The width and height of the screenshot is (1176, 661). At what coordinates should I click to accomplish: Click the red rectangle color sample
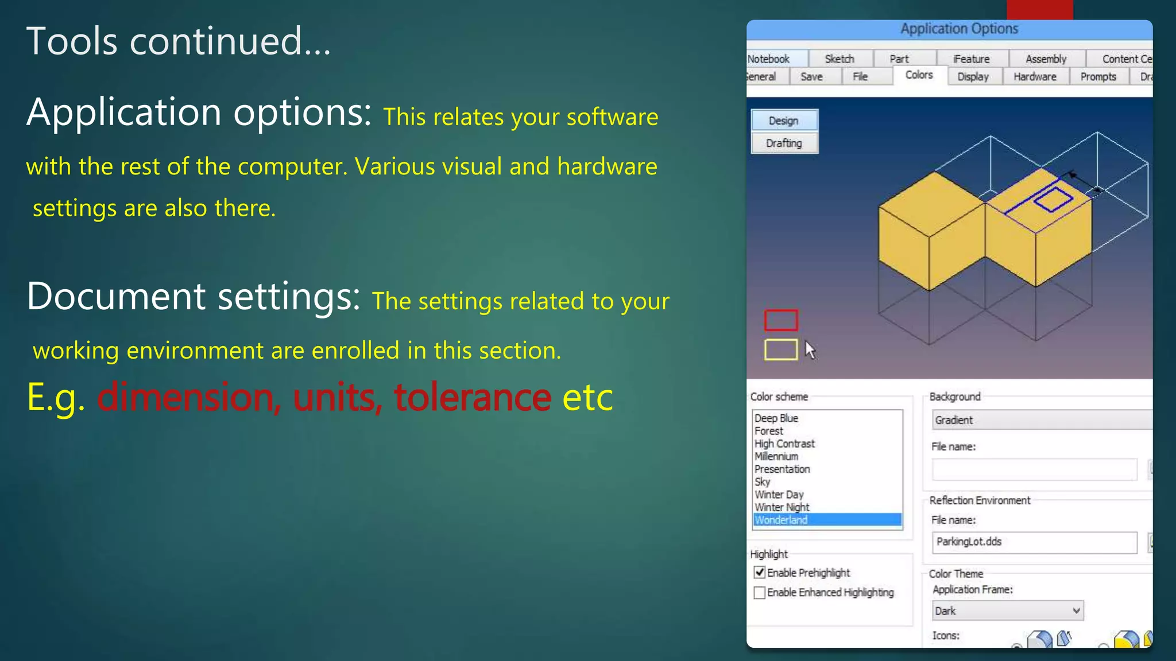pyautogui.click(x=781, y=320)
